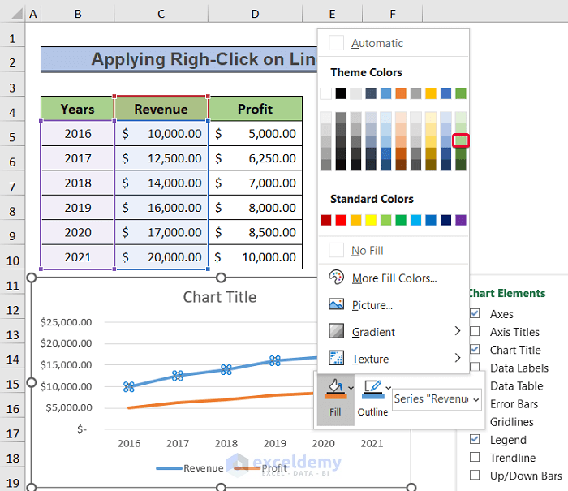The image size is (568, 491).
Task: Choose Automatic fill color
Action: [x=393, y=43]
